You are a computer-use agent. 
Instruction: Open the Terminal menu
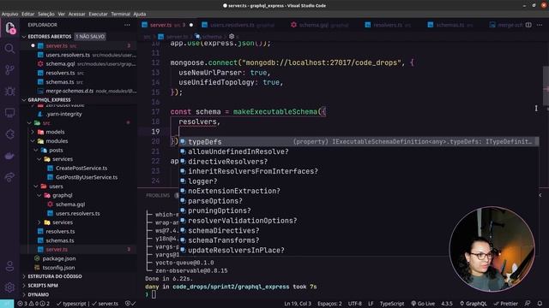click(120, 14)
